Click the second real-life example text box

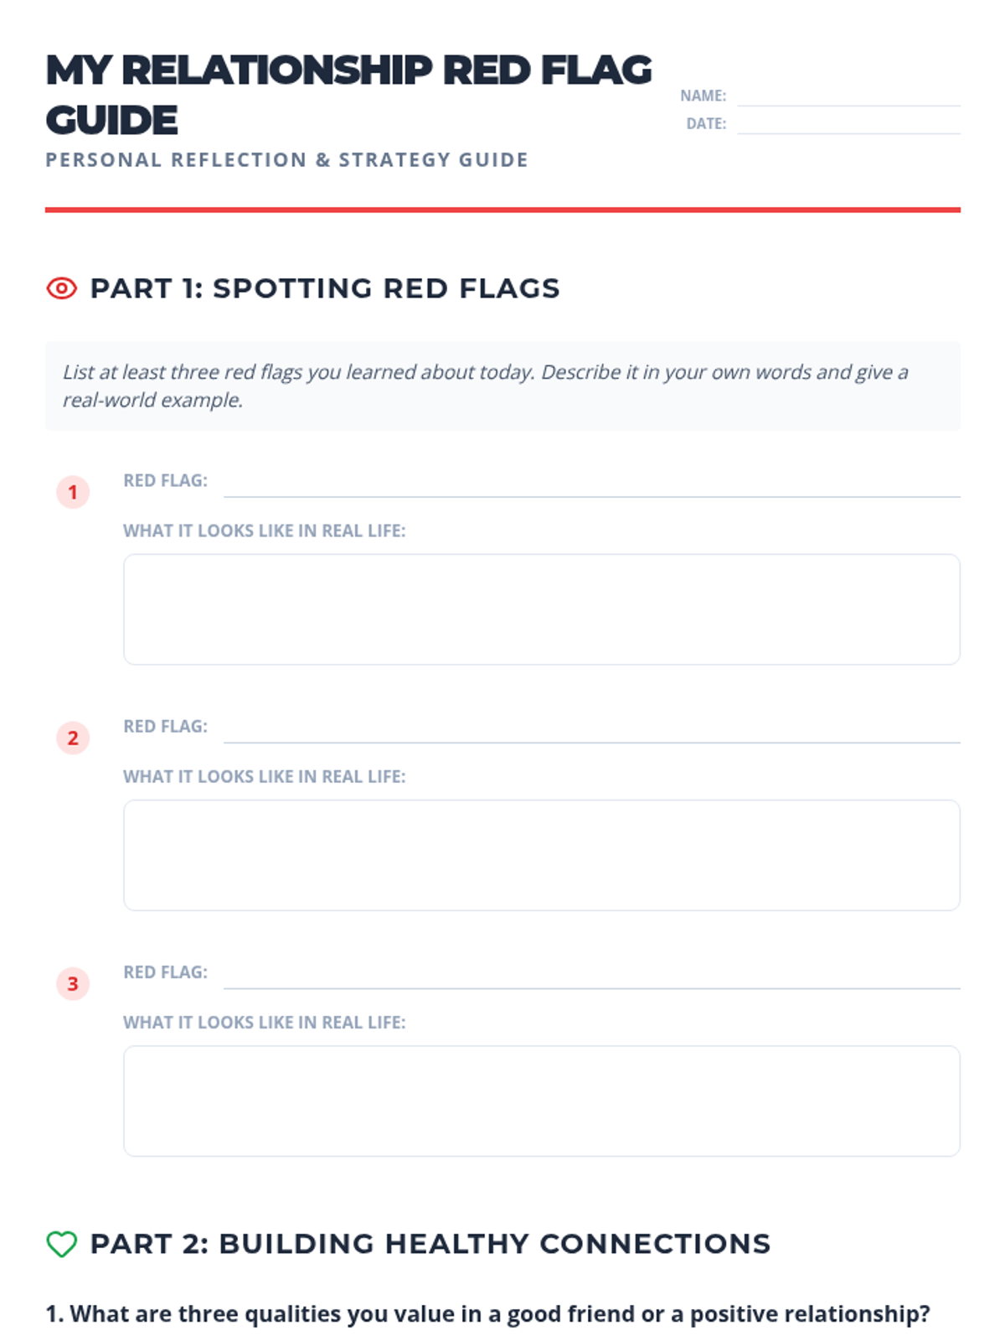tap(541, 855)
